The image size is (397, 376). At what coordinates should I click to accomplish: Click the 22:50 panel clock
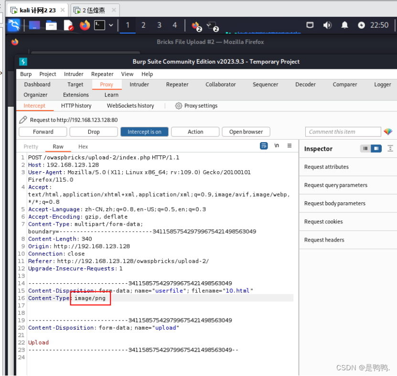(x=379, y=25)
